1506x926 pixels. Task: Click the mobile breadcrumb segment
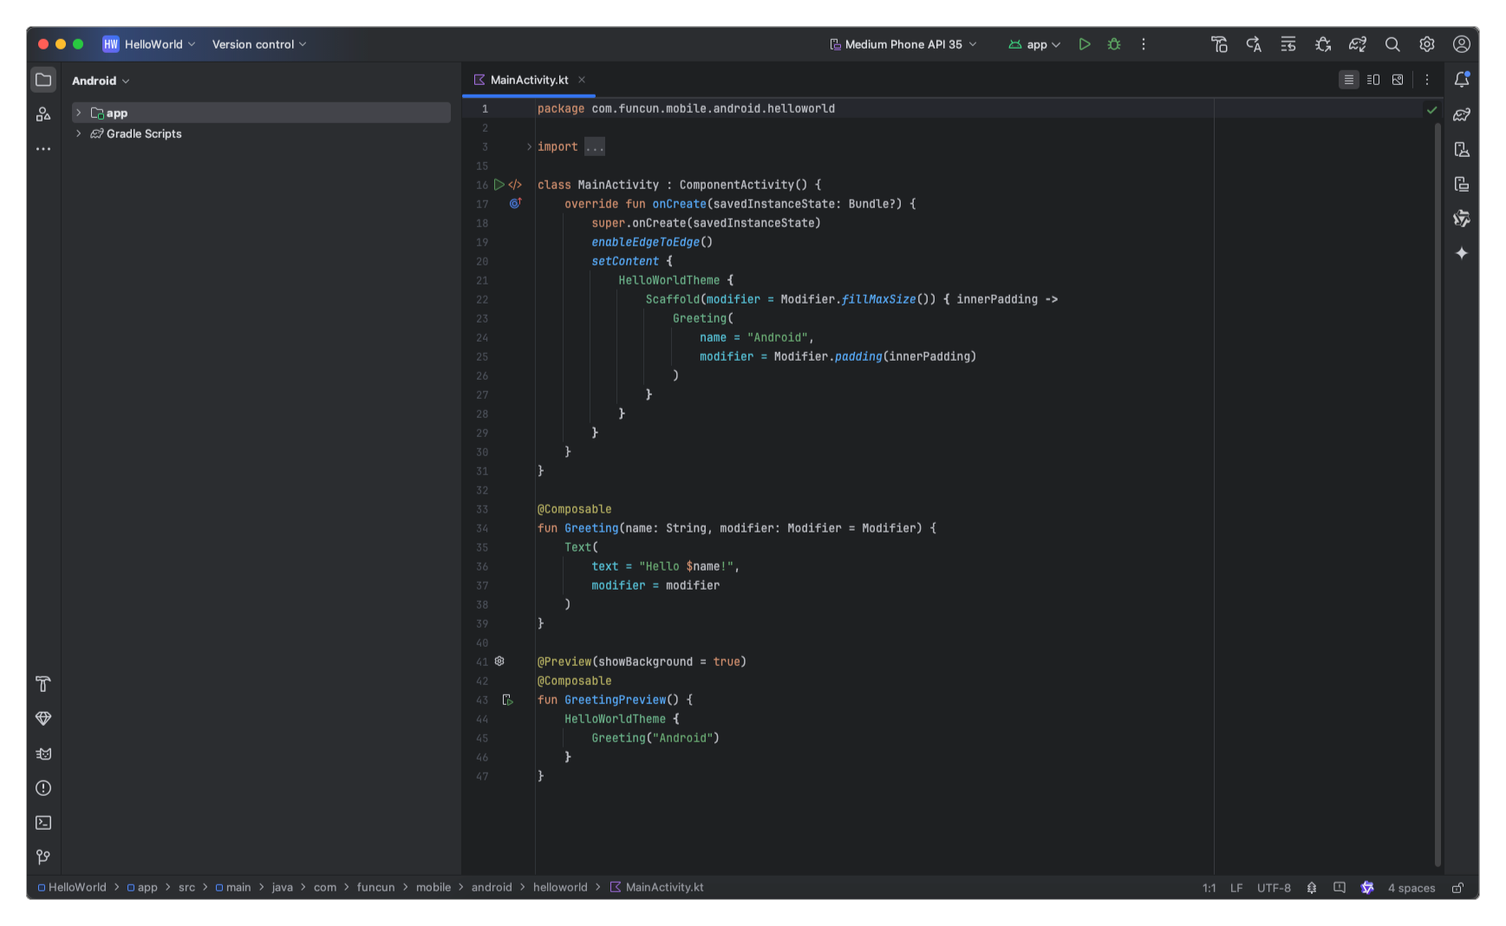click(434, 888)
